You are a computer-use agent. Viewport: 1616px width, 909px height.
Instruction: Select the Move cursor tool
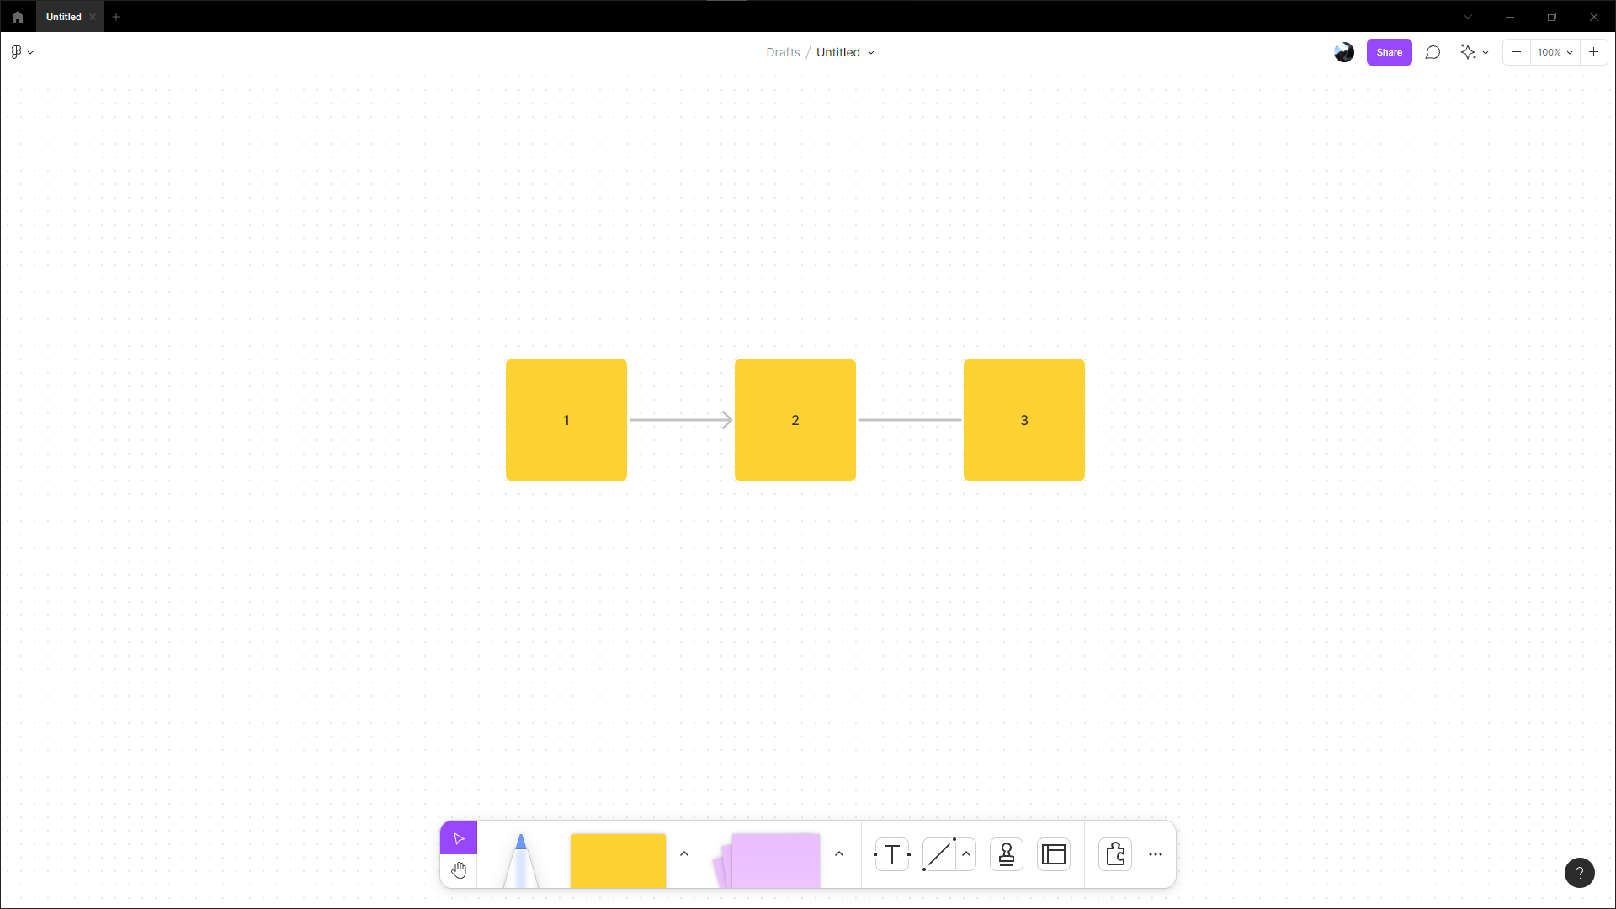(459, 838)
